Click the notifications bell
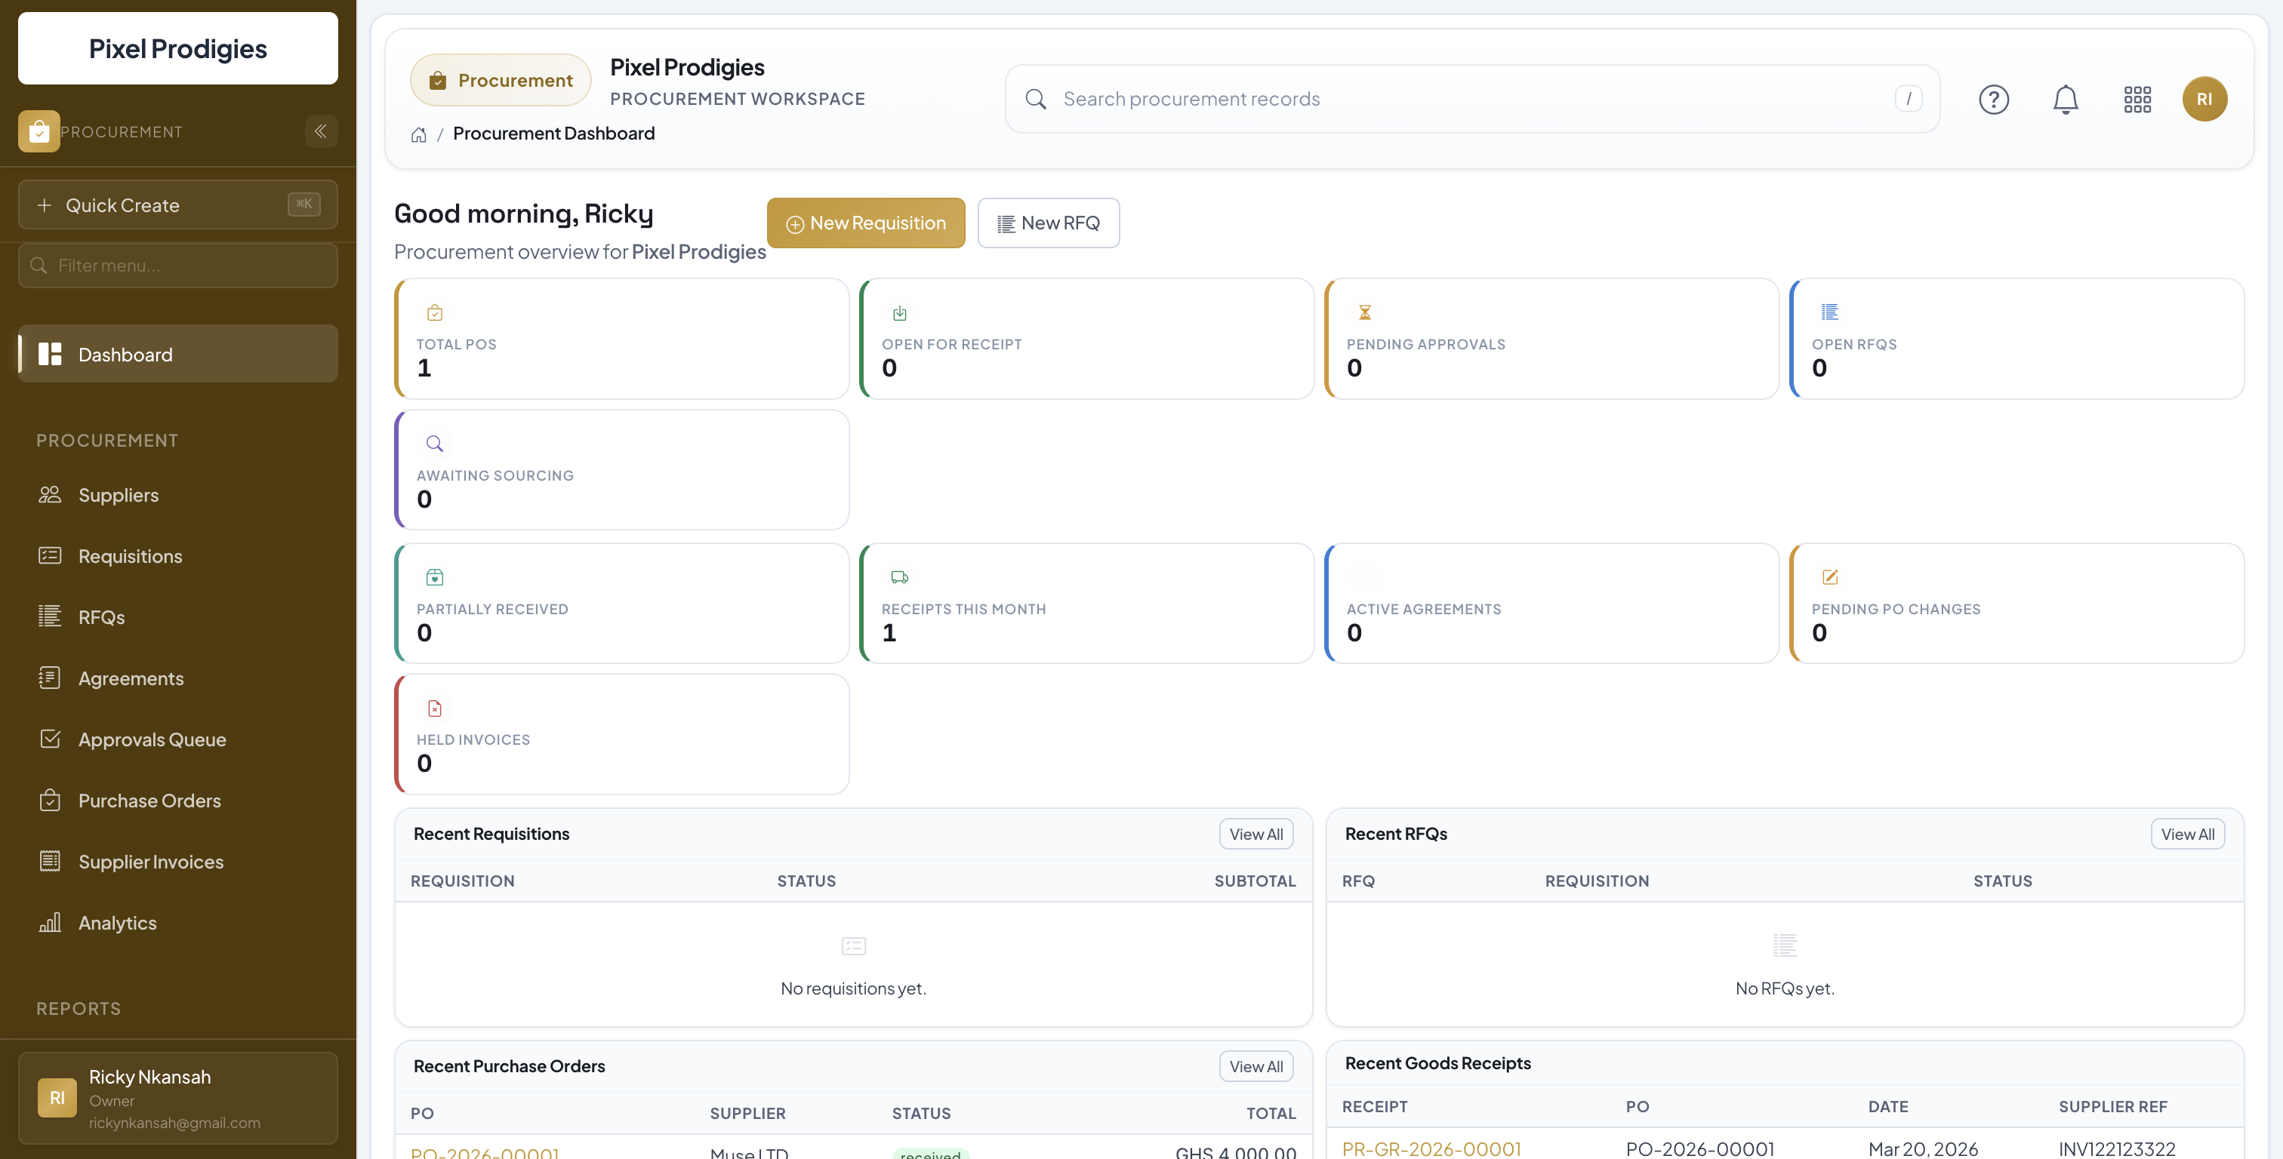The height and width of the screenshot is (1159, 2283). [x=2066, y=98]
